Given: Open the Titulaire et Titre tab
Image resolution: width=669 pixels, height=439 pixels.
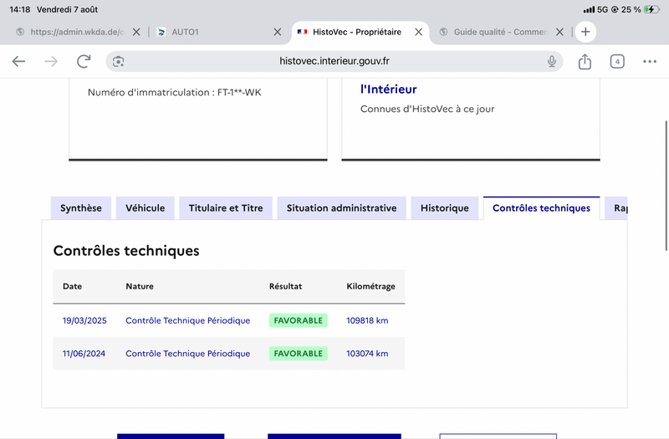Looking at the screenshot, I should [226, 208].
